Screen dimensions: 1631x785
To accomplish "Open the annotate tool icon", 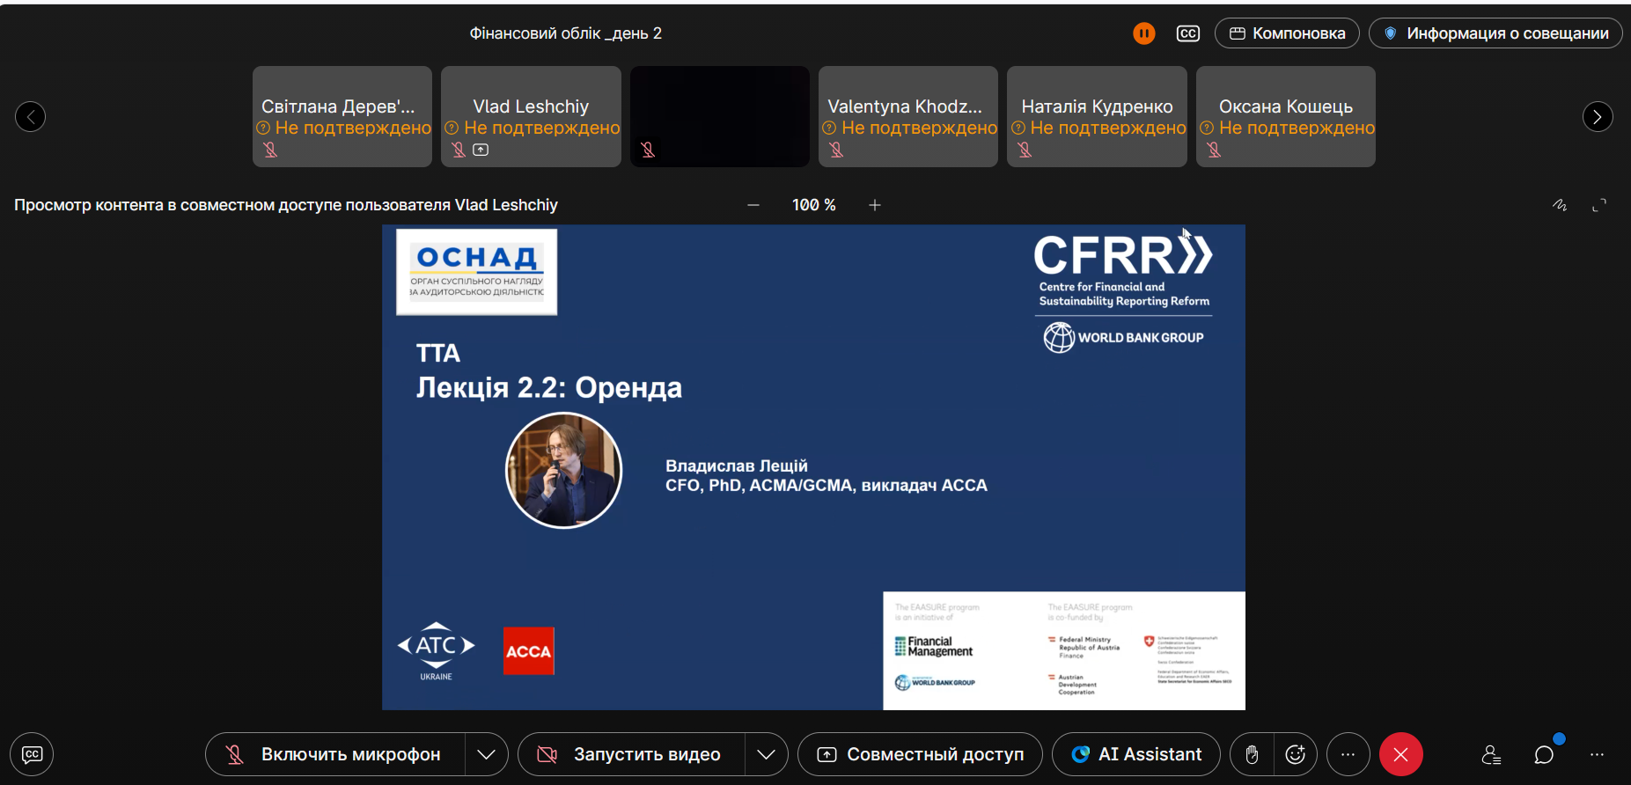I will pos(1560,205).
